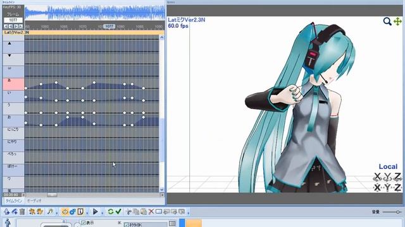Click the document info icon in toolbar

click(x=80, y=212)
